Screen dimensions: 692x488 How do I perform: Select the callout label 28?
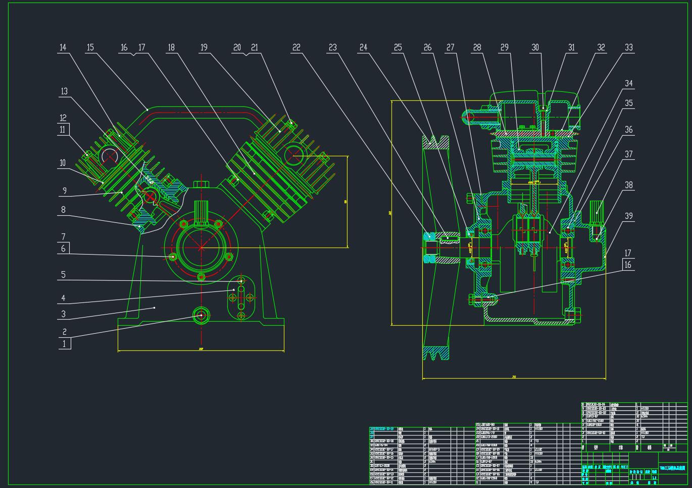(477, 48)
